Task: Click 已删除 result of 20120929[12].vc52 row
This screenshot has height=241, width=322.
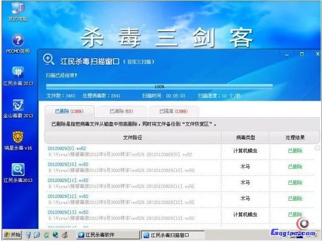Action: 295,198
